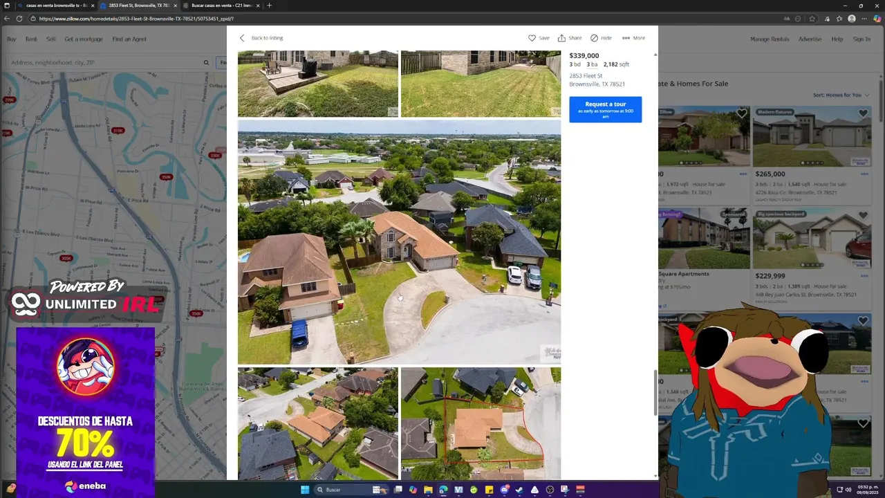Open options dots on $229,999 listing

tap(864, 276)
